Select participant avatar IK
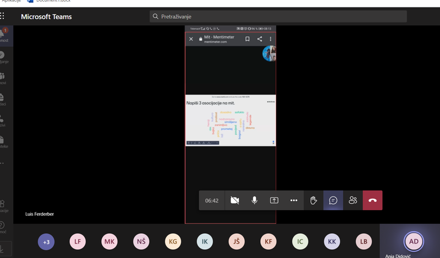This screenshot has height=258, width=440. pyautogui.click(x=205, y=241)
